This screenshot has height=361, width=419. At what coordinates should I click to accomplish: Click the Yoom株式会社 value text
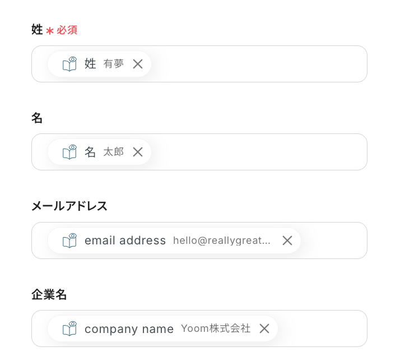click(x=216, y=328)
